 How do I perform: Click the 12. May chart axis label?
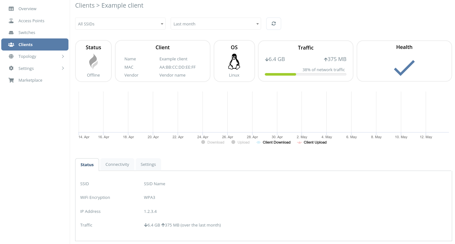pos(426,137)
